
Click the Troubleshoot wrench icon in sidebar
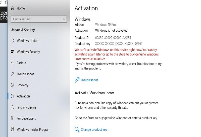12,74
